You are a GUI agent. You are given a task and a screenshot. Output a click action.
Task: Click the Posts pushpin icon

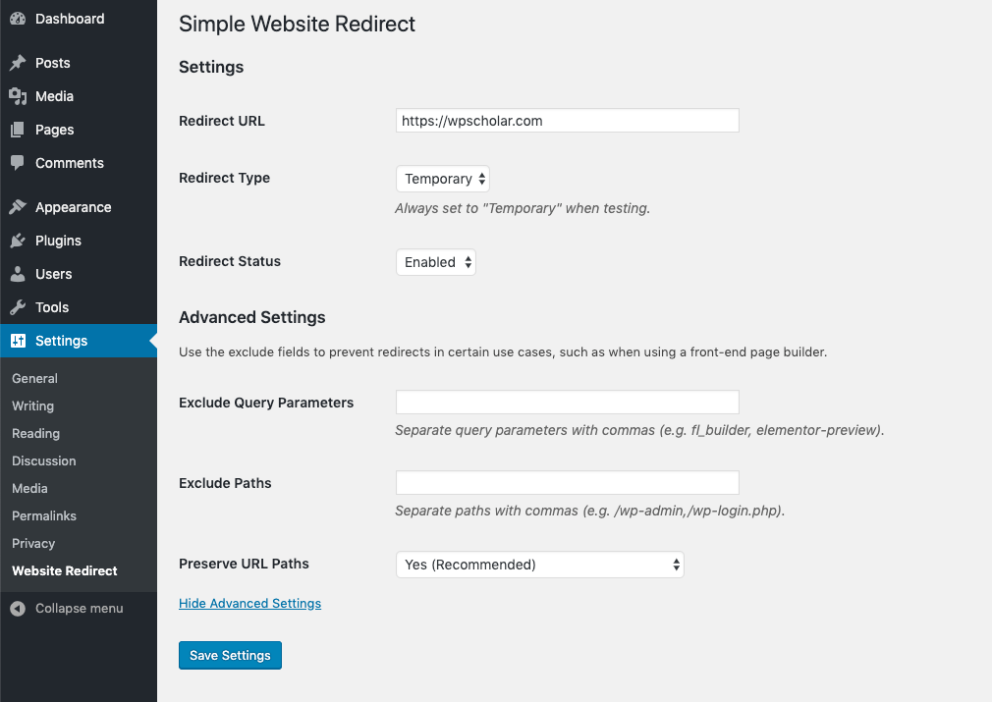[x=18, y=63]
